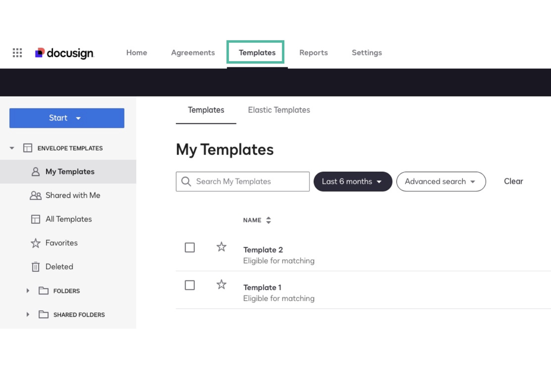The width and height of the screenshot is (551, 367).
Task: Select My Templates in sidebar
Action: click(x=68, y=171)
